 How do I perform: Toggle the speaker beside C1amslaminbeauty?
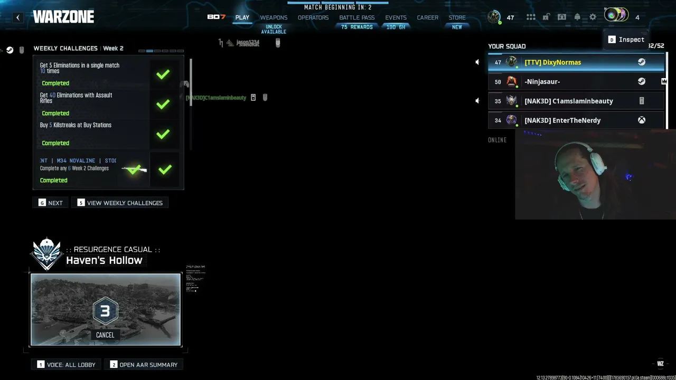[x=477, y=101]
